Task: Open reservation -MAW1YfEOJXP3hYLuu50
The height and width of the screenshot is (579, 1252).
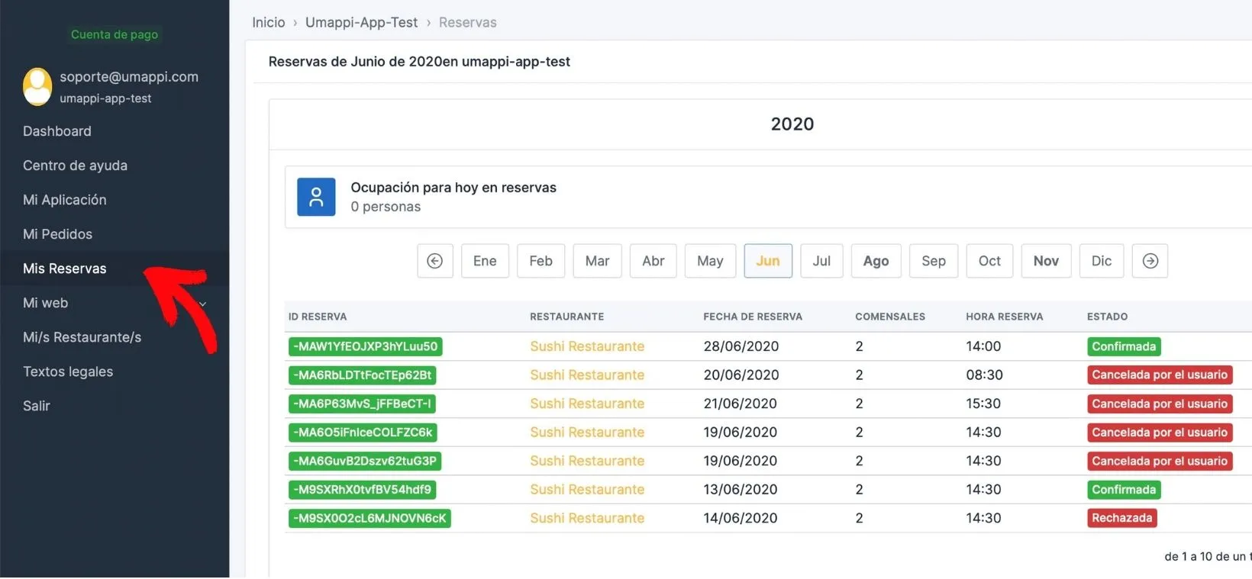Action: tap(366, 346)
